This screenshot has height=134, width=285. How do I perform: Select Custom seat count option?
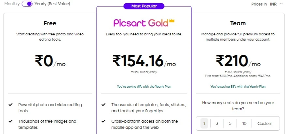(x=265, y=124)
